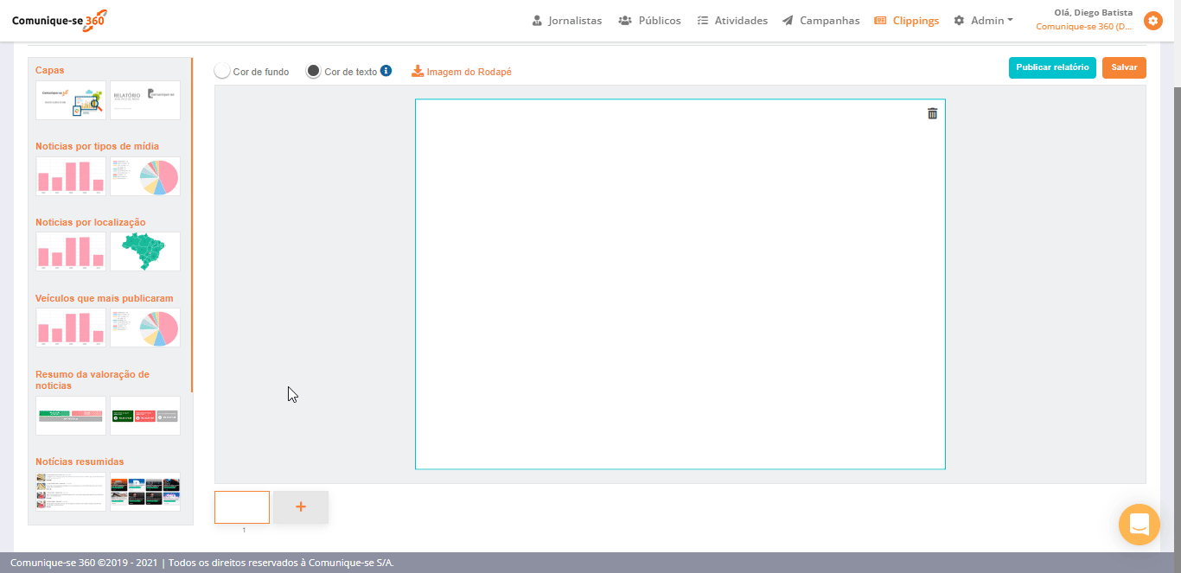Expand the Admin dropdown menu
The height and width of the screenshot is (573, 1181).
coord(983,21)
